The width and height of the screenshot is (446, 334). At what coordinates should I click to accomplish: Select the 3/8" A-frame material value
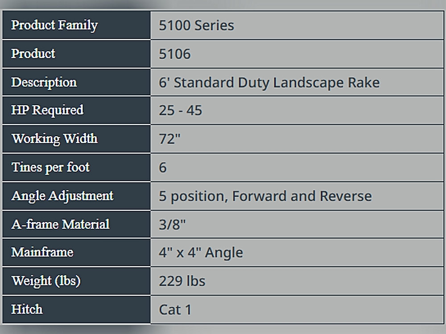click(172, 224)
